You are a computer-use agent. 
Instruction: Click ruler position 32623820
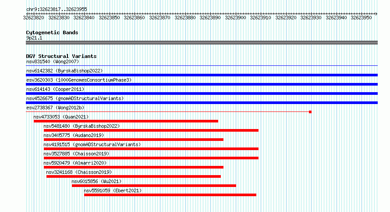34,18
